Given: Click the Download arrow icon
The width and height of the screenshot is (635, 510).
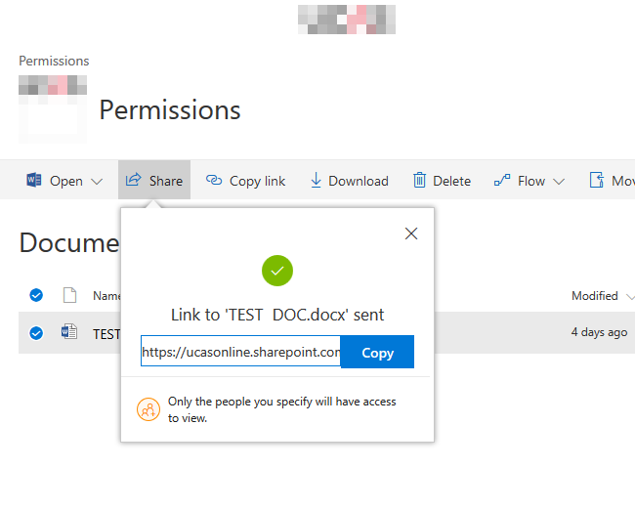Looking at the screenshot, I should [x=316, y=181].
